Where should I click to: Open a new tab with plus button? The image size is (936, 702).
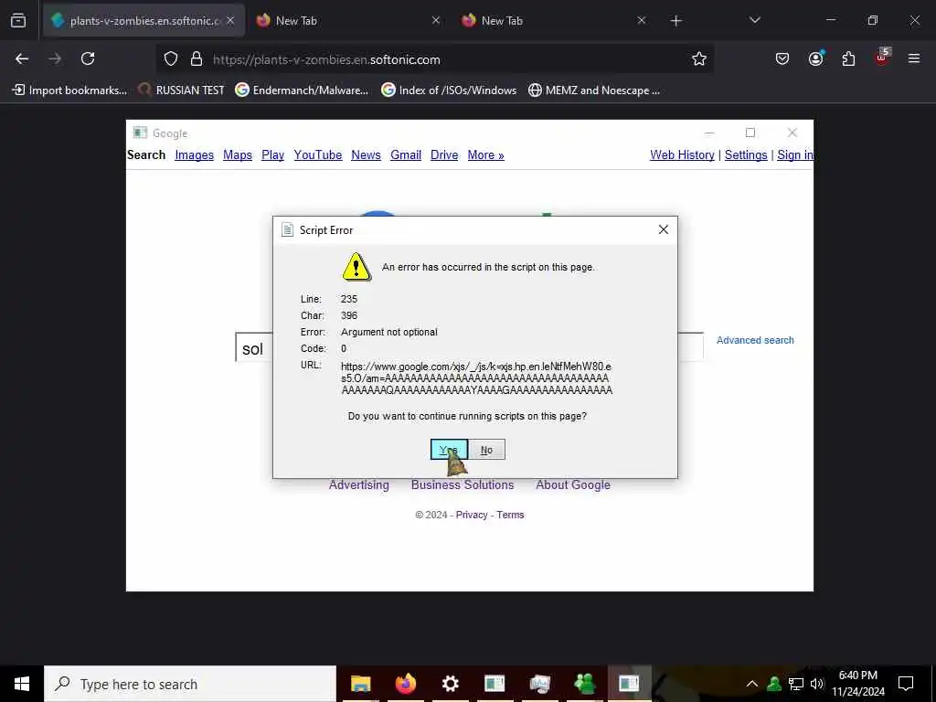click(x=675, y=21)
